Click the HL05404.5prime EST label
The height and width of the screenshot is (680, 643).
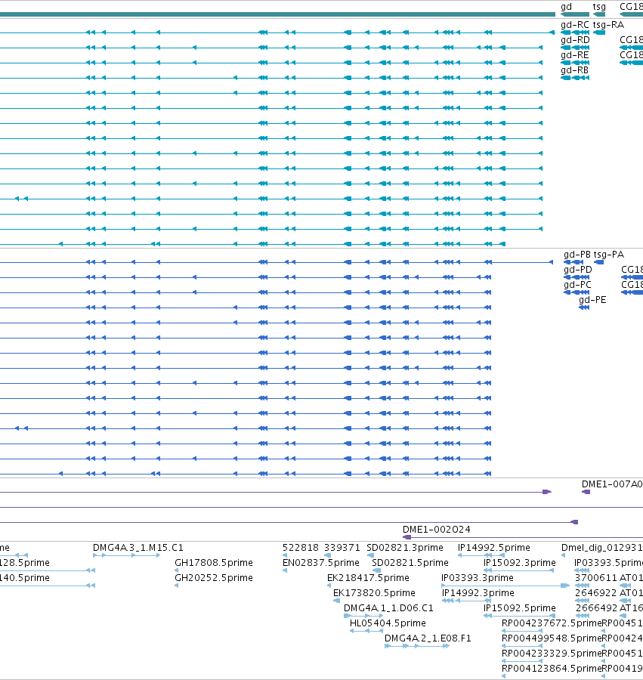tap(388, 623)
